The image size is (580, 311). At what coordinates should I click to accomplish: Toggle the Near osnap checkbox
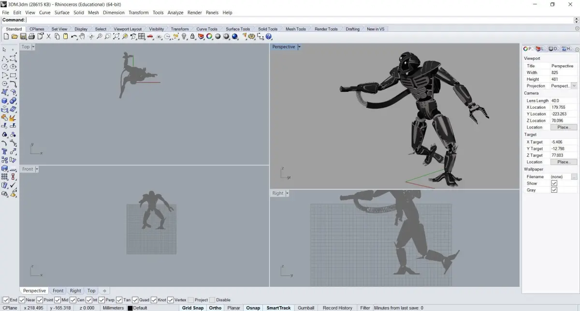(x=22, y=300)
